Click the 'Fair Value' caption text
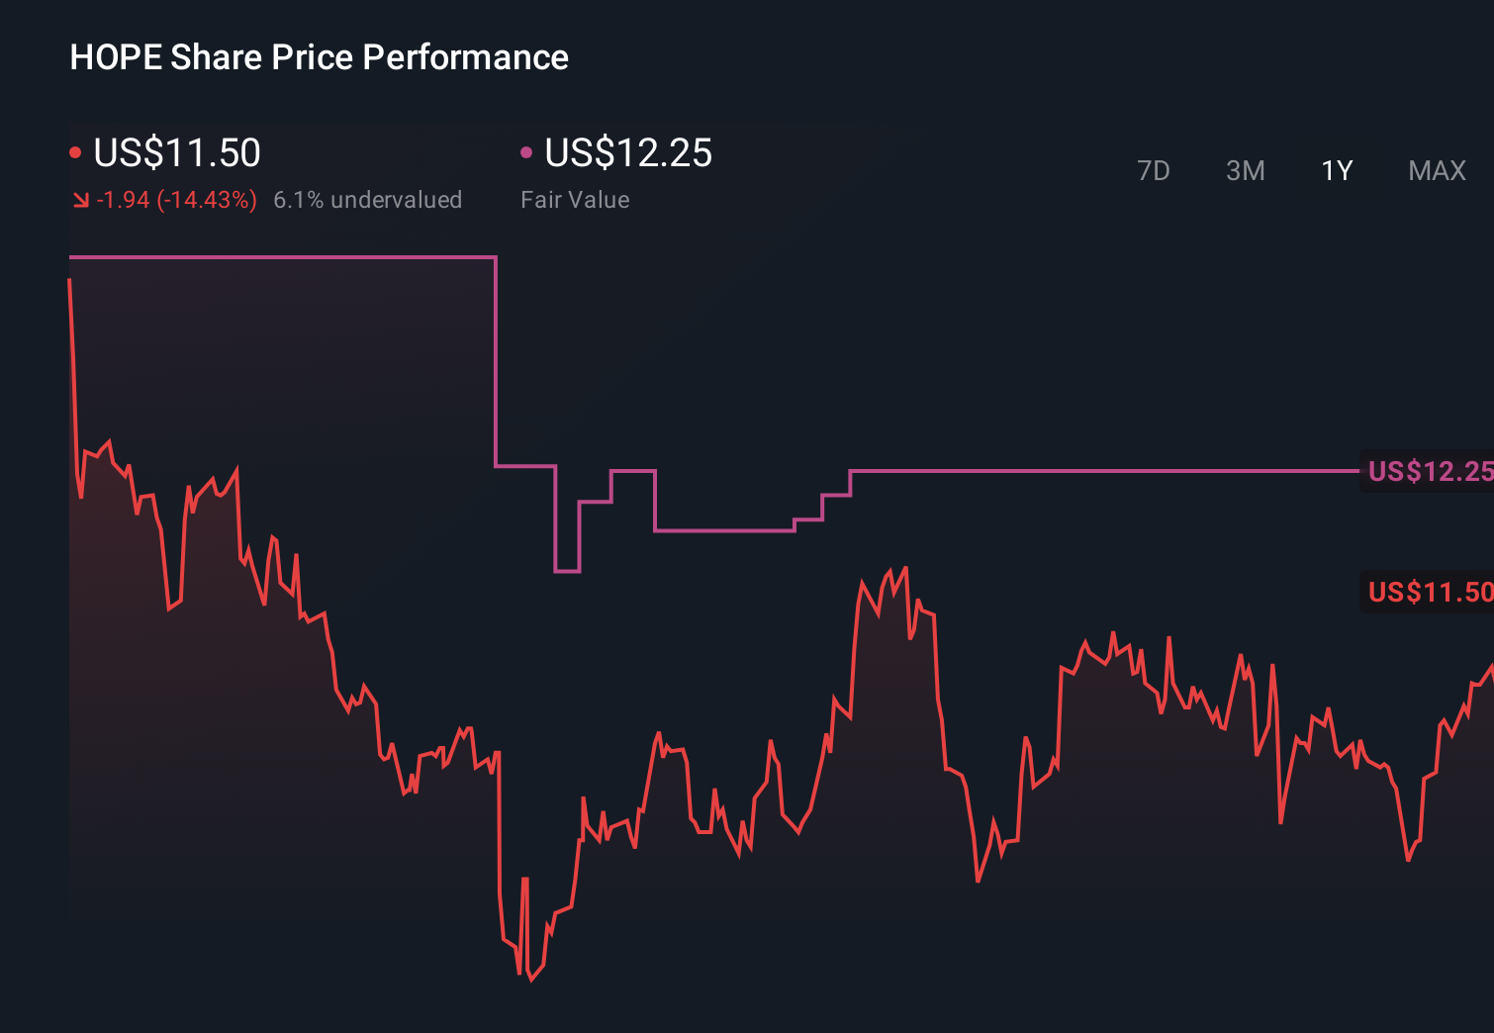 [x=575, y=200]
